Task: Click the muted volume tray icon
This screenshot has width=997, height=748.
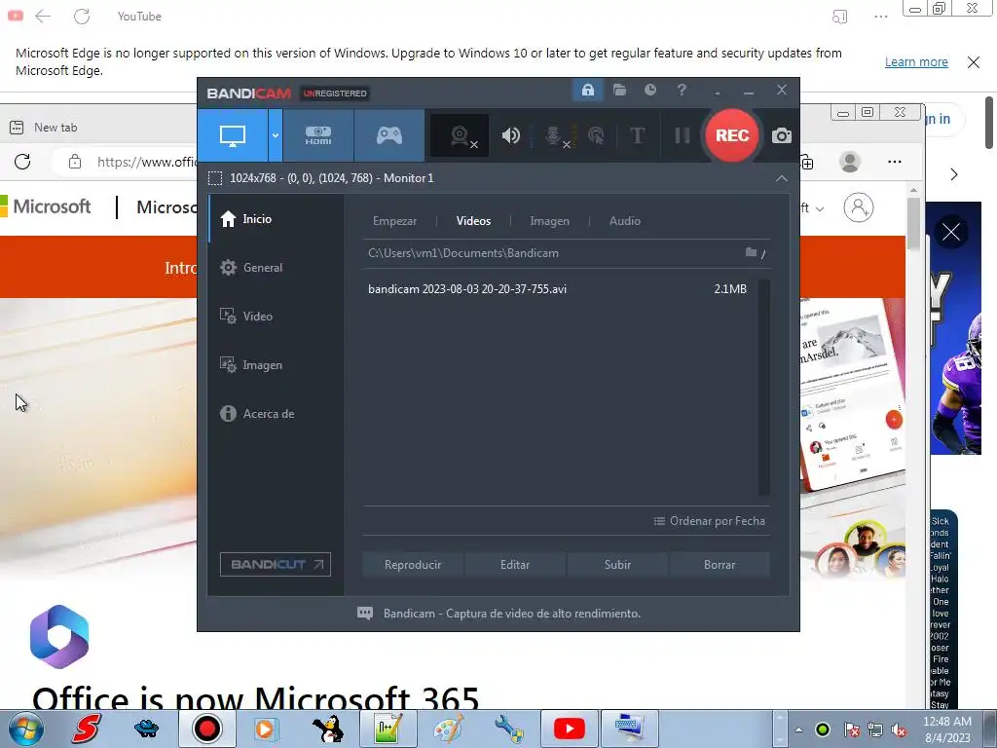Action: point(899,729)
